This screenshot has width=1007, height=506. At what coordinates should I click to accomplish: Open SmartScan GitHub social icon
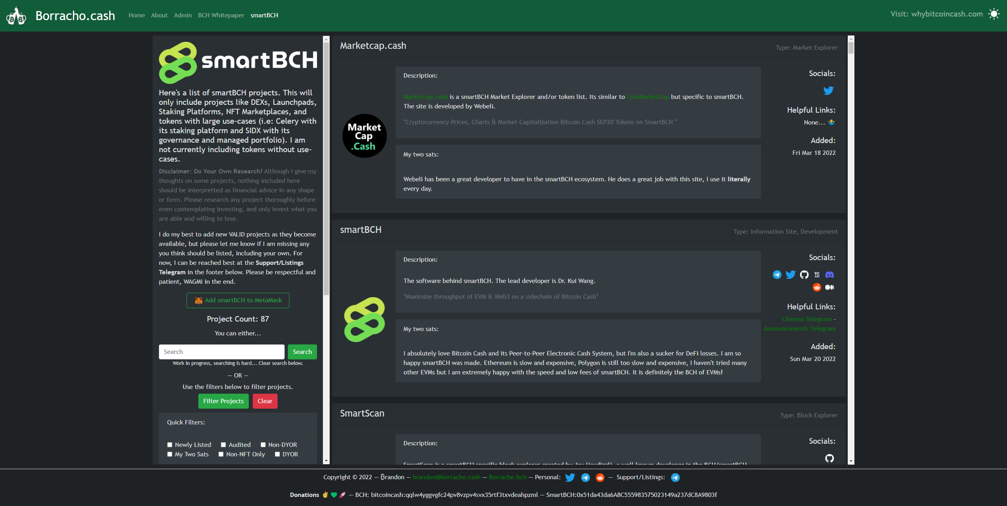830,458
